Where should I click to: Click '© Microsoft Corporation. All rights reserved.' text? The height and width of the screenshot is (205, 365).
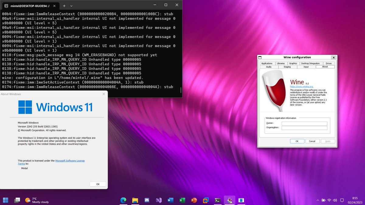coord(42,130)
